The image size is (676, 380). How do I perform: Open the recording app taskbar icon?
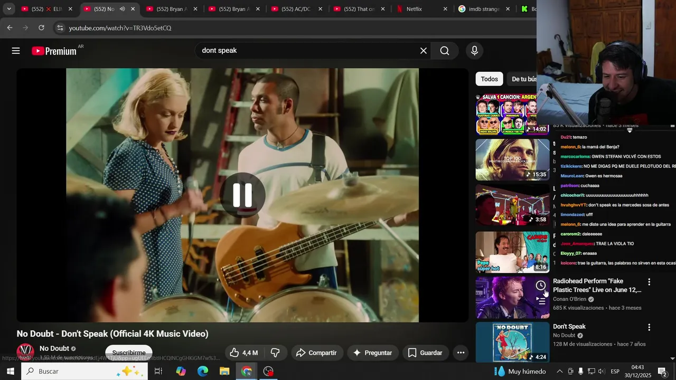pyautogui.click(x=268, y=372)
